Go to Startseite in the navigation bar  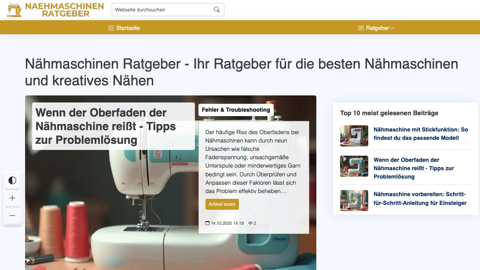[124, 28]
